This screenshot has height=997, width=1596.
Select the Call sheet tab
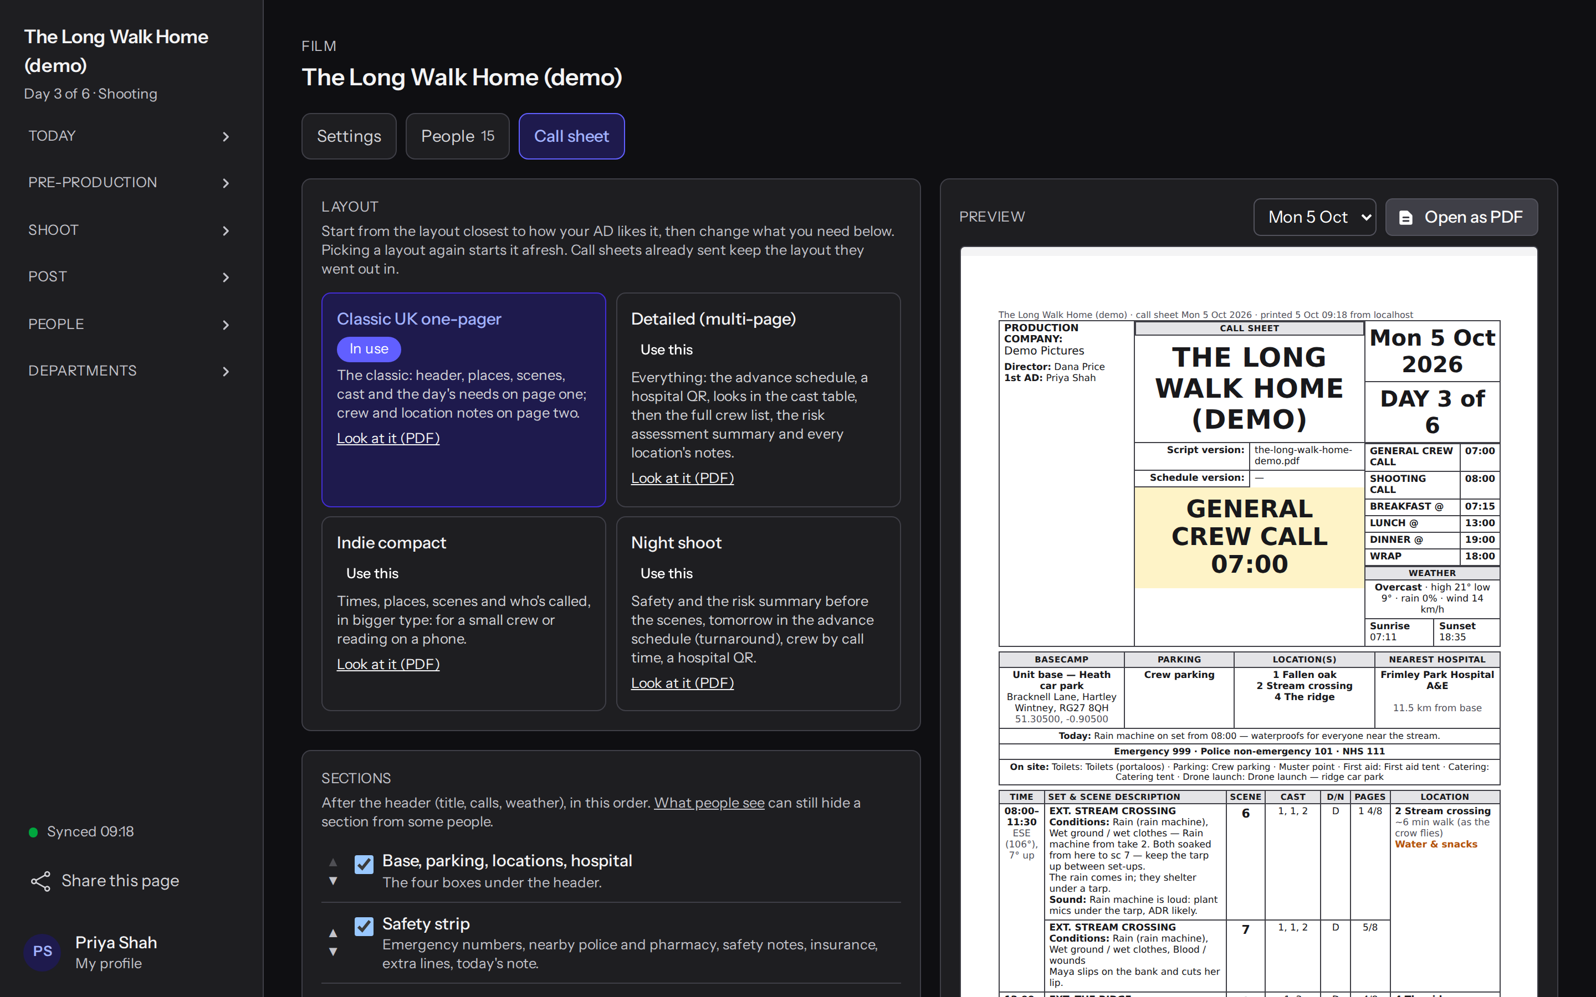point(571,136)
